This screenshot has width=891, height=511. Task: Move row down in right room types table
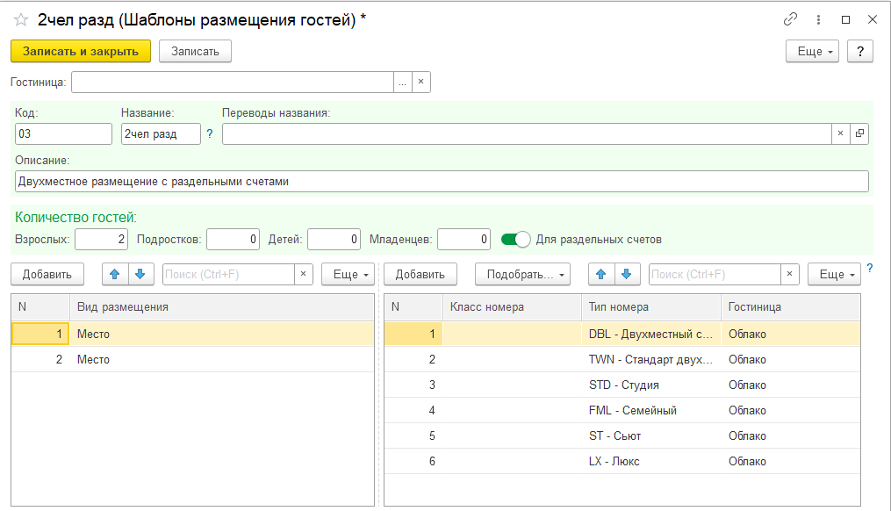tap(625, 274)
